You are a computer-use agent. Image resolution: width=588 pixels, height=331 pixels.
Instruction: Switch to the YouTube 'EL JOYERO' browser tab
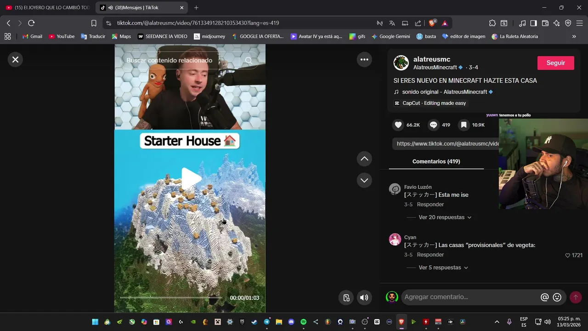[48, 8]
